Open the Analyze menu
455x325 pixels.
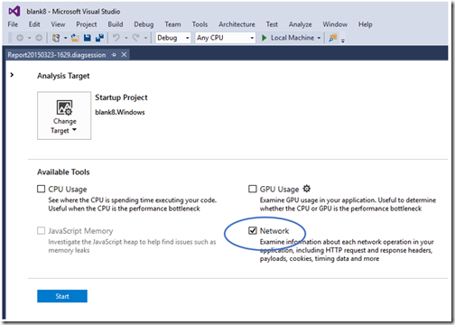point(300,24)
